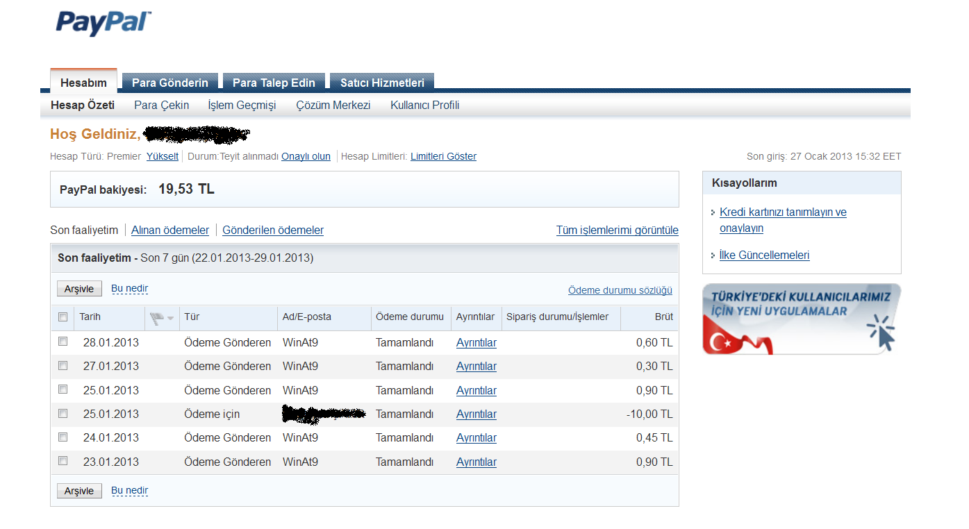Open Ayrıntılar for 24.01.2013 payment
This screenshot has width=969, height=529.
(477, 438)
